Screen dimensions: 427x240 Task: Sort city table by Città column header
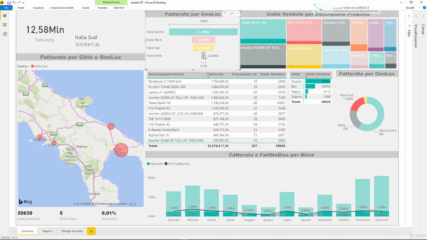pyautogui.click(x=296, y=74)
